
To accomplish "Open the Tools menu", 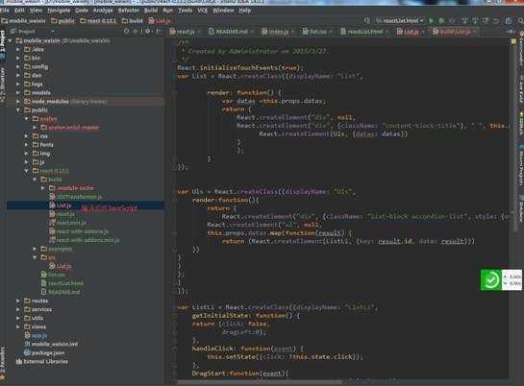I will click(185, 11).
